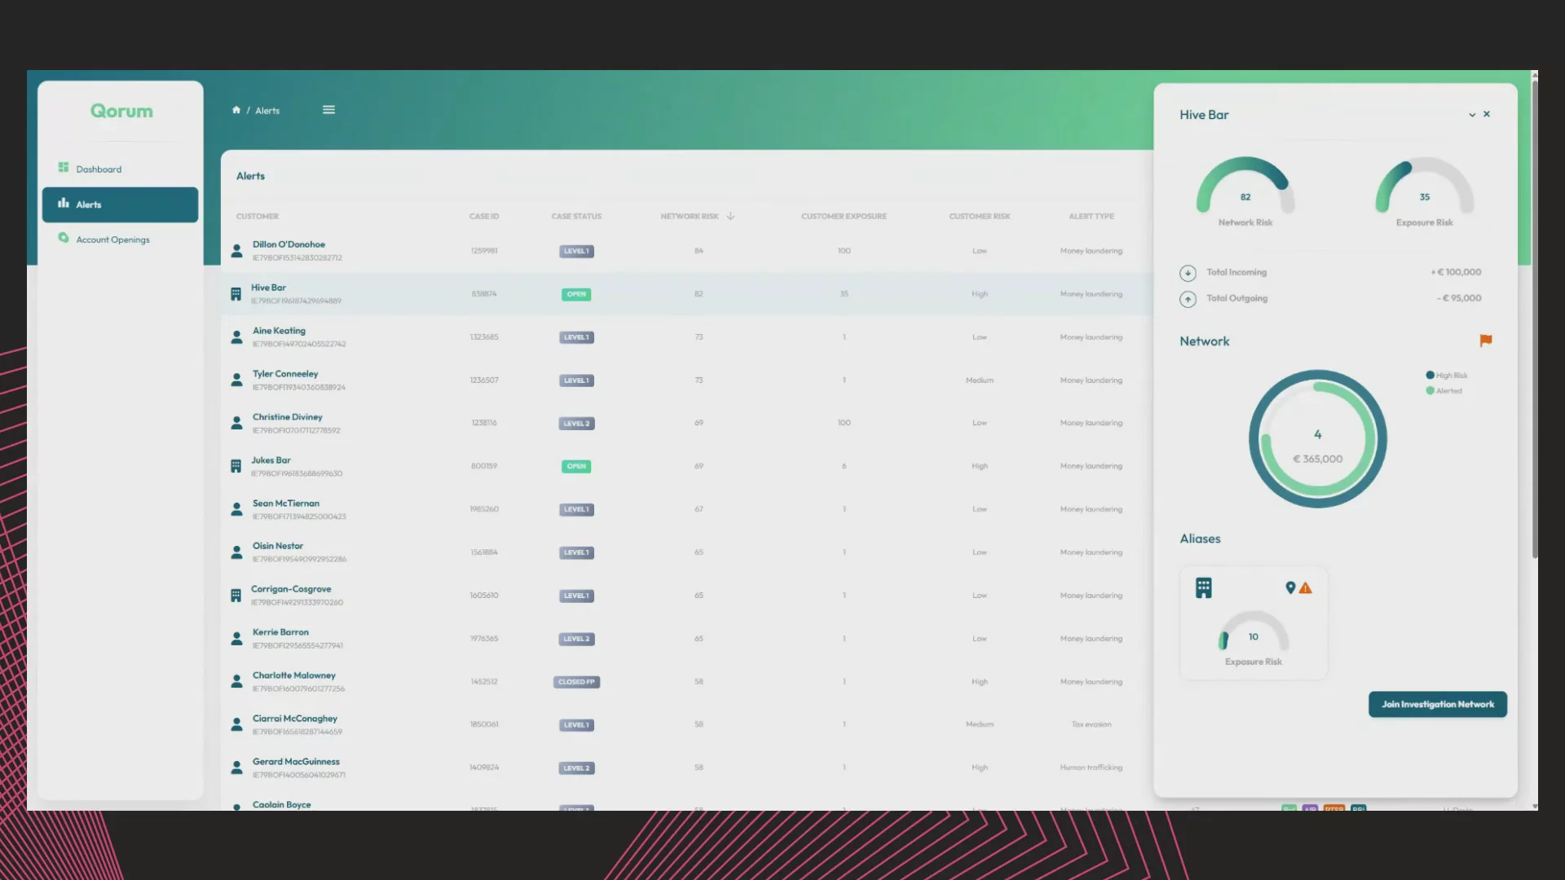1565x880 pixels.
Task: Toggle High Risk legend item
Action: point(1447,376)
